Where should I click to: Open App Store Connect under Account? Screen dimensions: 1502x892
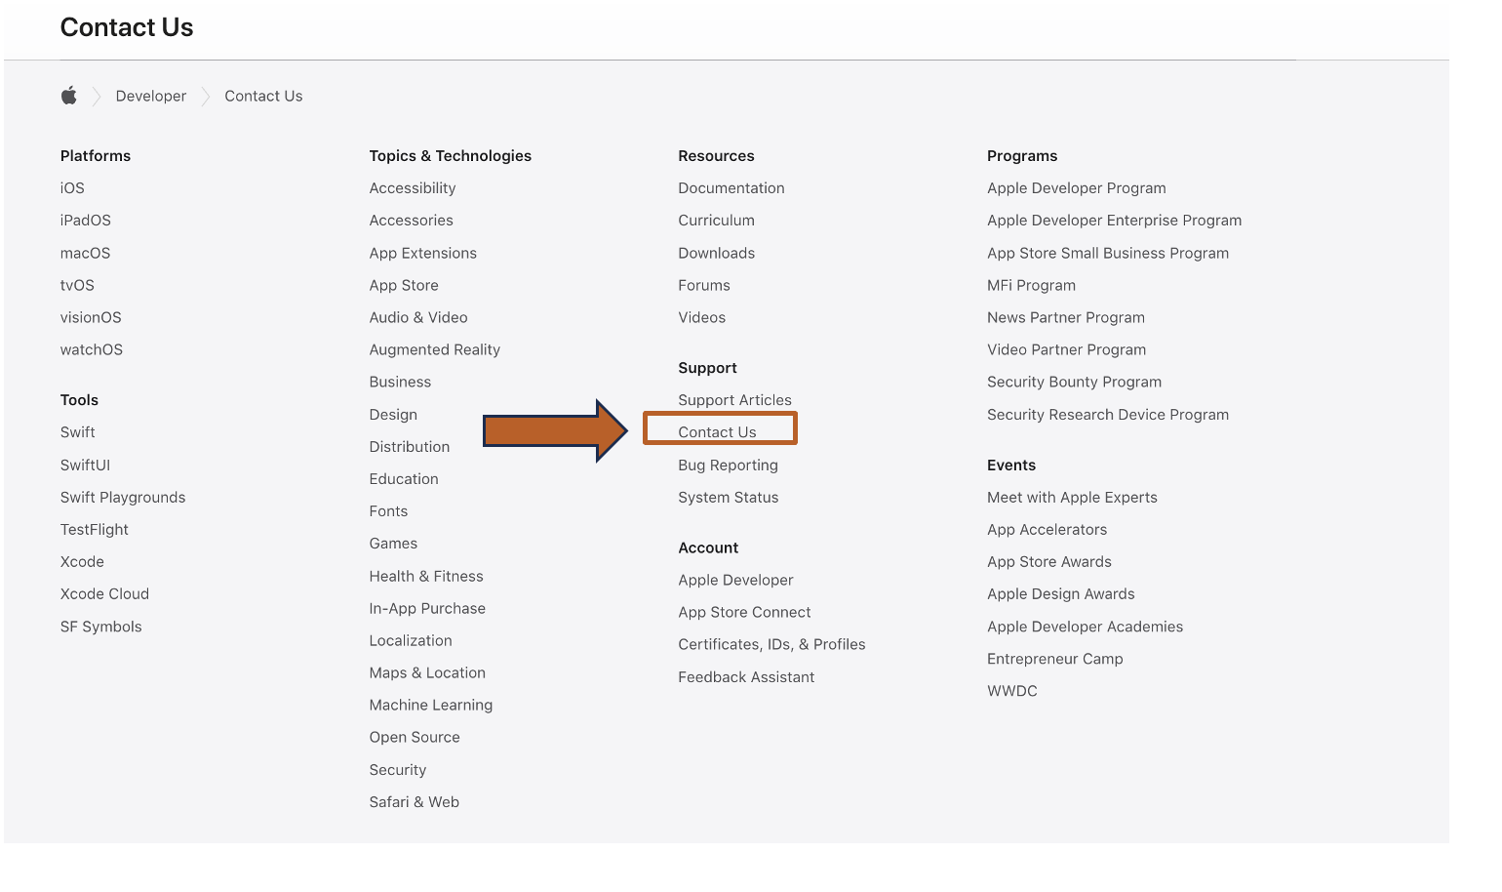point(744,612)
